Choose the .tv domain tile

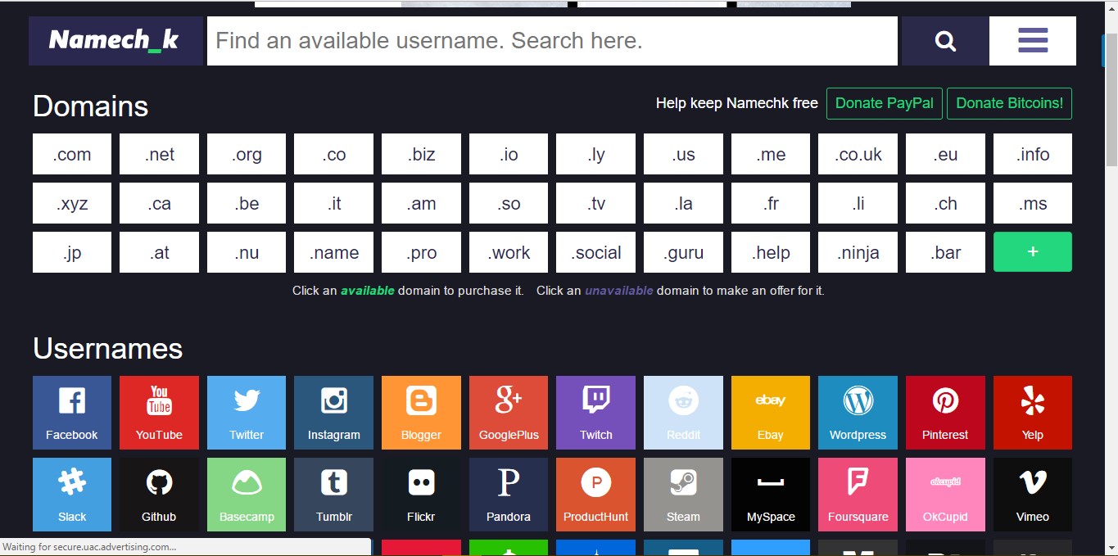[595, 203]
